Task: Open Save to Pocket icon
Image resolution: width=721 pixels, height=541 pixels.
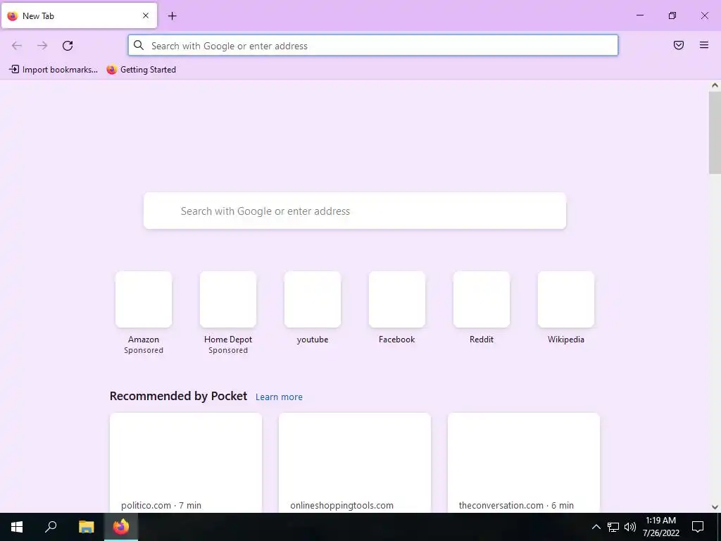Action: click(679, 45)
